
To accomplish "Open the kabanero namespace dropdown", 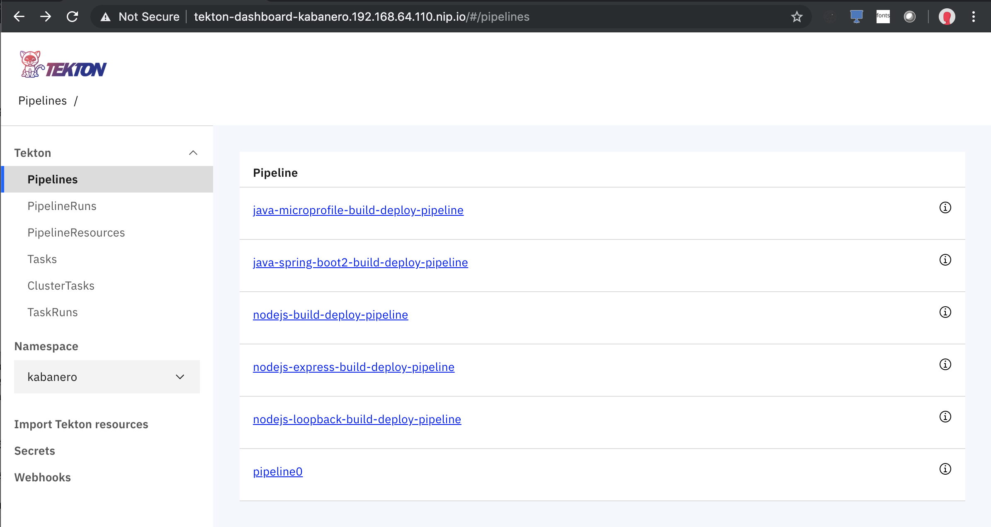I will [107, 377].
